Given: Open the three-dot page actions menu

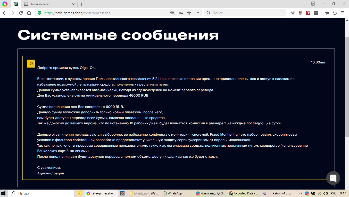Looking at the screenshot, I should tap(197, 13).
